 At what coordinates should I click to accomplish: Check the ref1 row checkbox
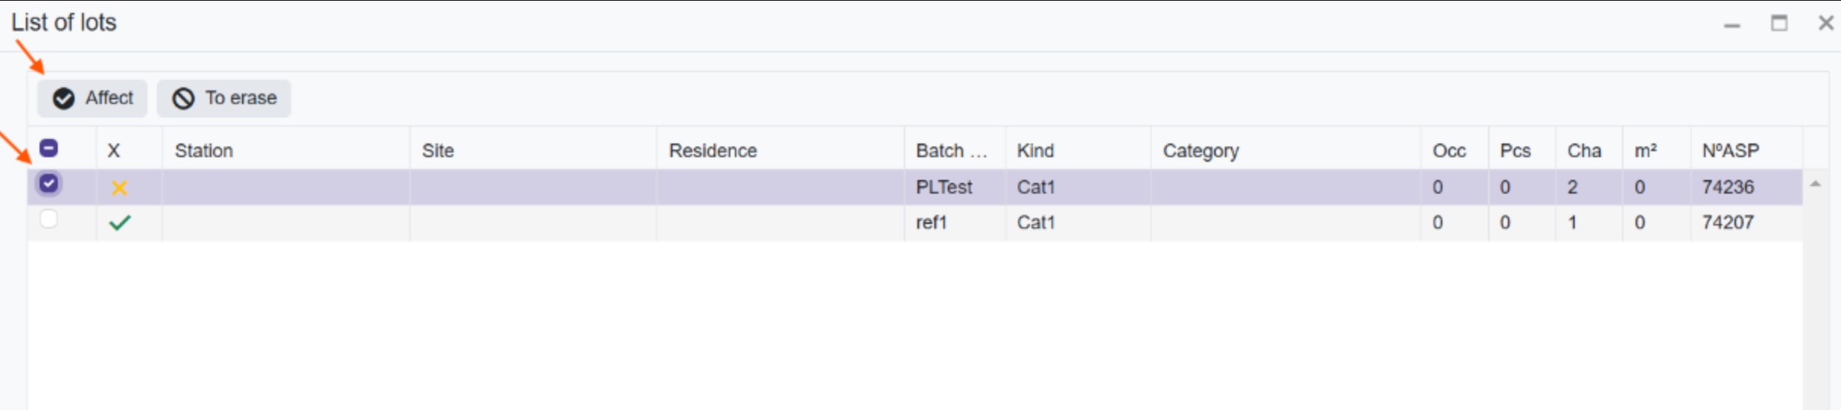pos(49,219)
